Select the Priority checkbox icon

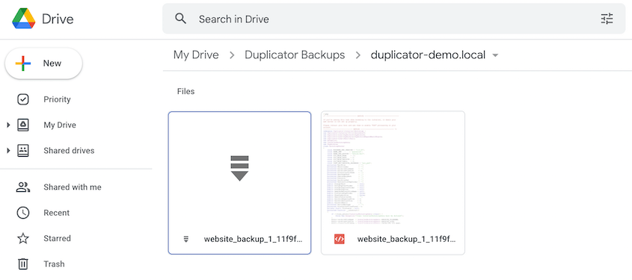click(23, 99)
